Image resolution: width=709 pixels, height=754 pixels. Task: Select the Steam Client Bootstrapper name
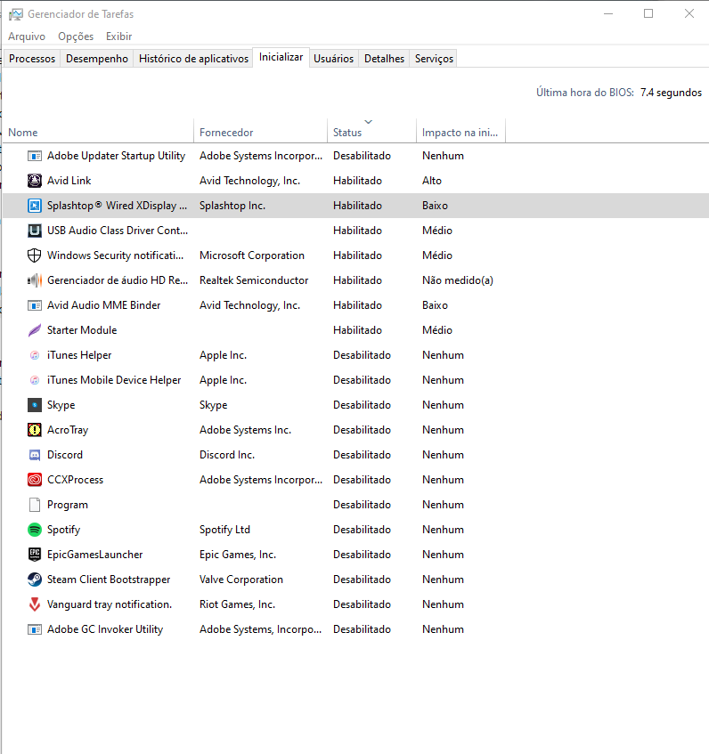click(109, 580)
